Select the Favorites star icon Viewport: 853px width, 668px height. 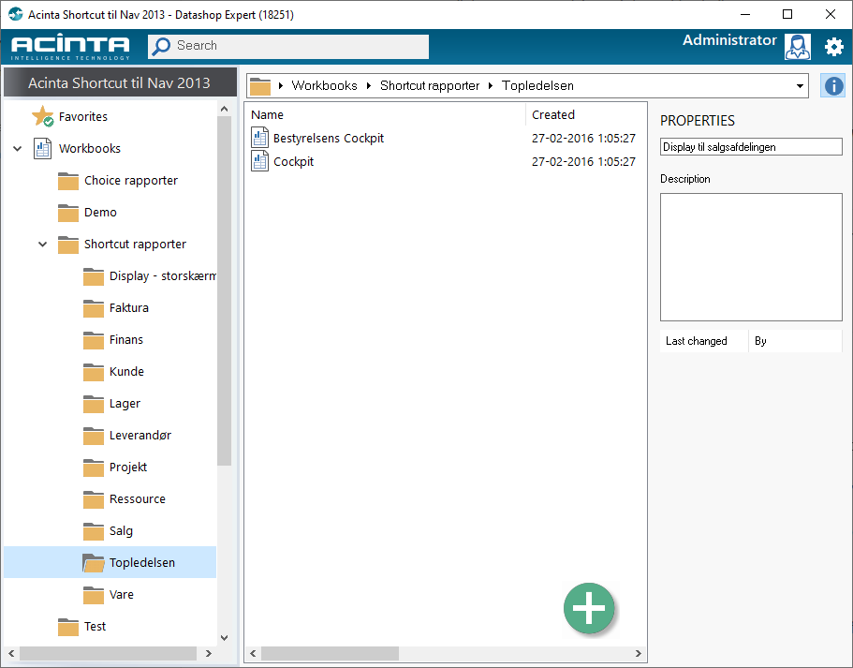[42, 116]
